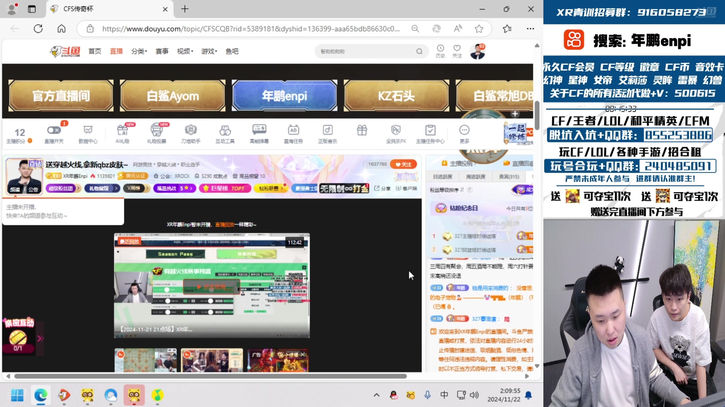The height and width of the screenshot is (407, 725).
Task: Expand the 亲密互动 side panel arrow
Action: coord(40,338)
